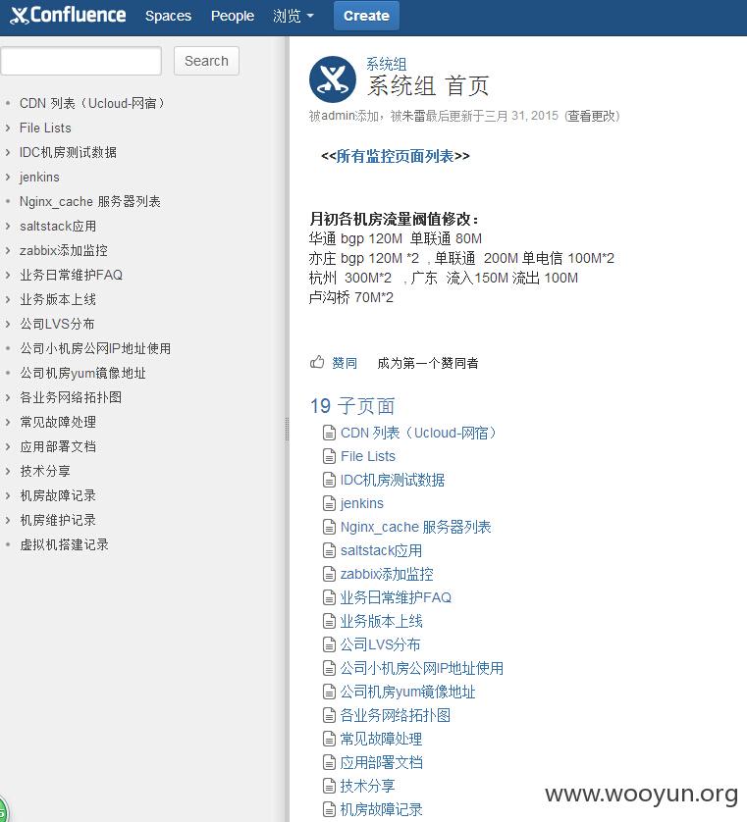Open zabbix添加监控 child page link

(387, 574)
